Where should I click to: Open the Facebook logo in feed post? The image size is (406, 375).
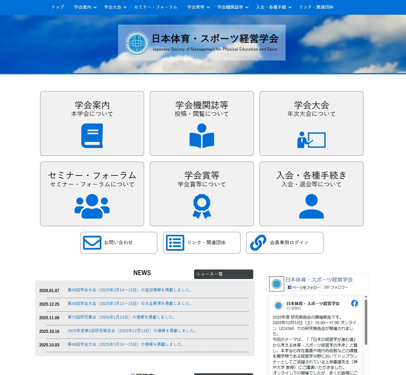click(x=354, y=303)
